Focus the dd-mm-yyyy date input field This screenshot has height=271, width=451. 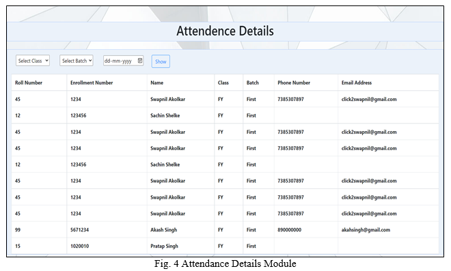coord(124,61)
